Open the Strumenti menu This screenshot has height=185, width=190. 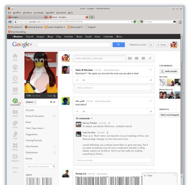point(61,13)
